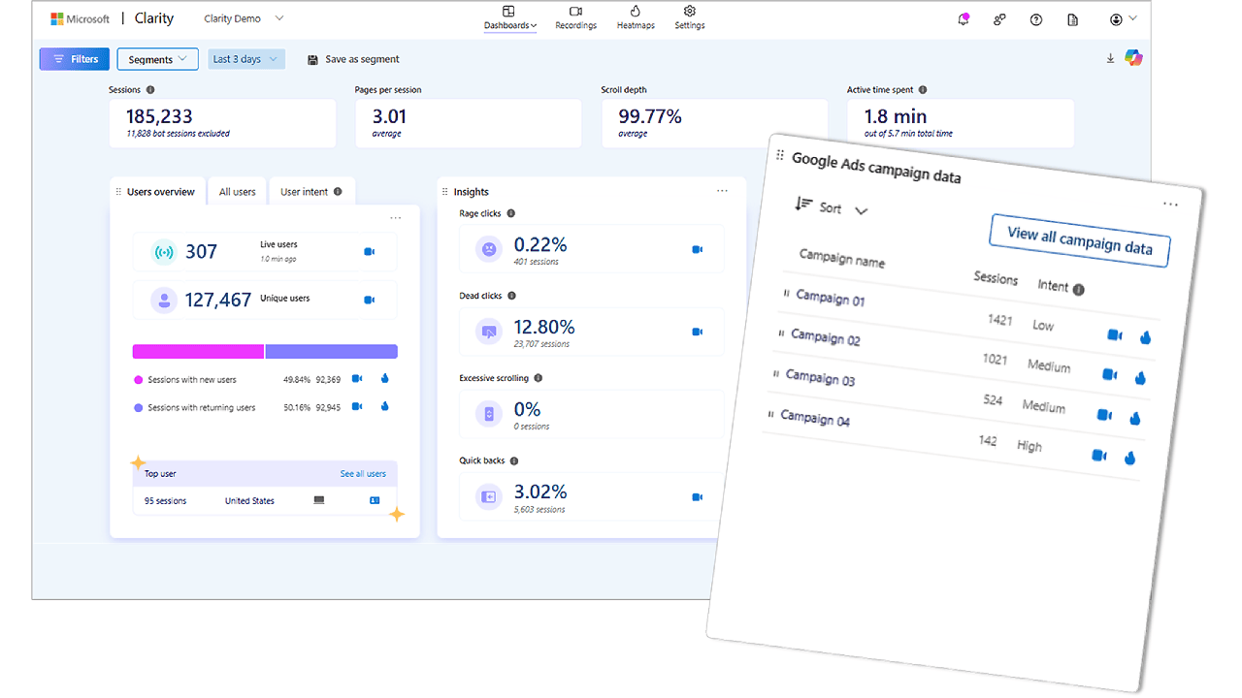This screenshot has height=698, width=1242.
Task: Click View all campaign data button
Action: [1079, 238]
